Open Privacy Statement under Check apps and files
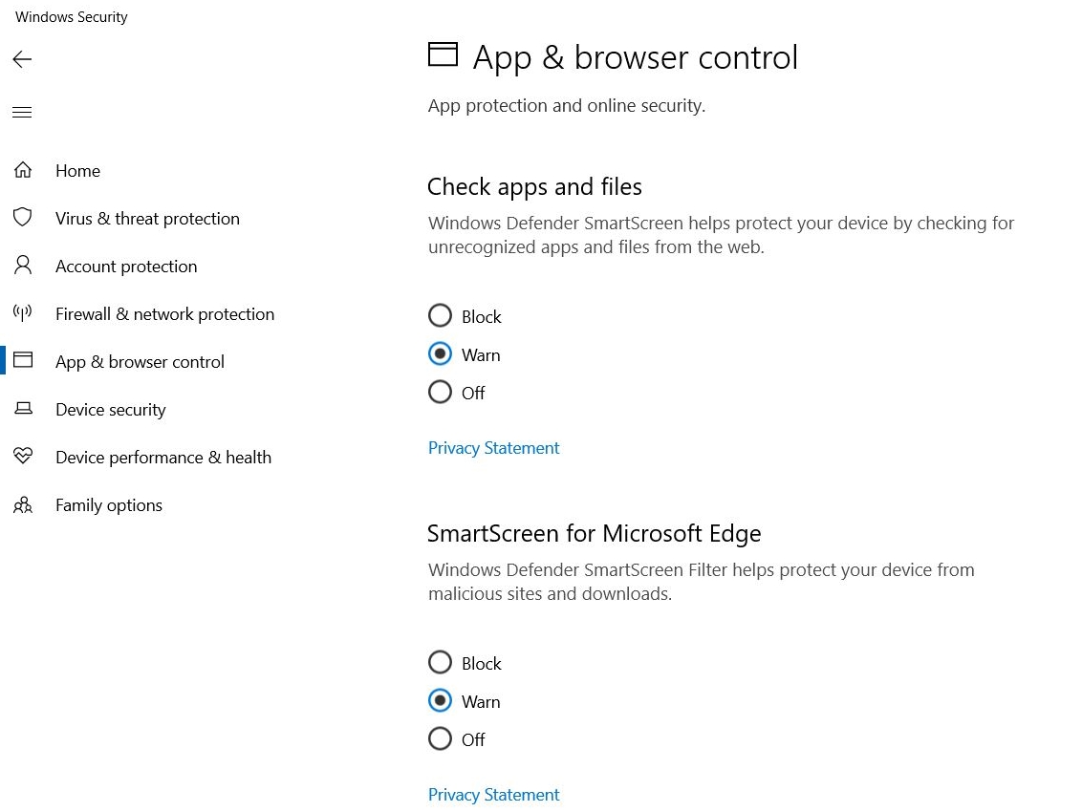This screenshot has width=1082, height=812. (x=493, y=448)
